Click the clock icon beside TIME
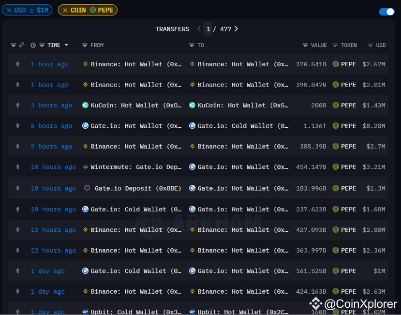This screenshot has width=401, height=315. 33,45
